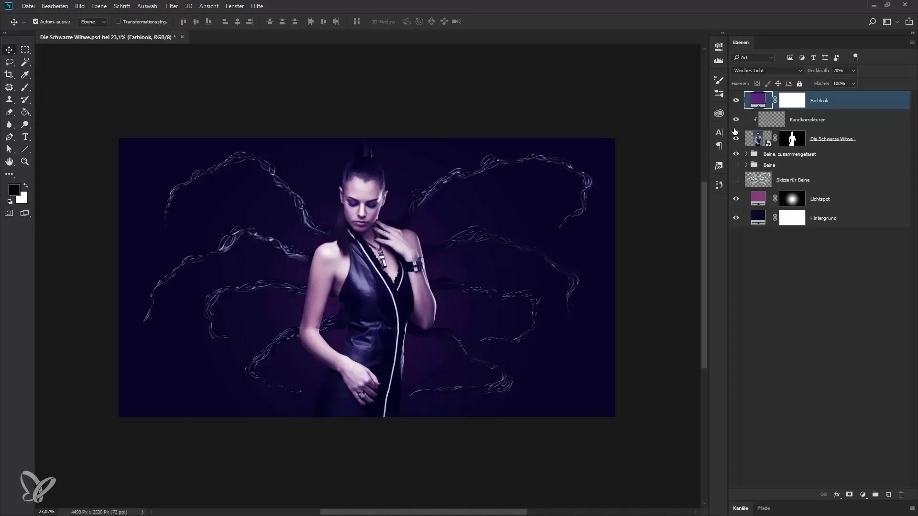Viewport: 918px width, 516px height.
Task: Toggle Quick Mask mode
Action: pyautogui.click(x=9, y=213)
